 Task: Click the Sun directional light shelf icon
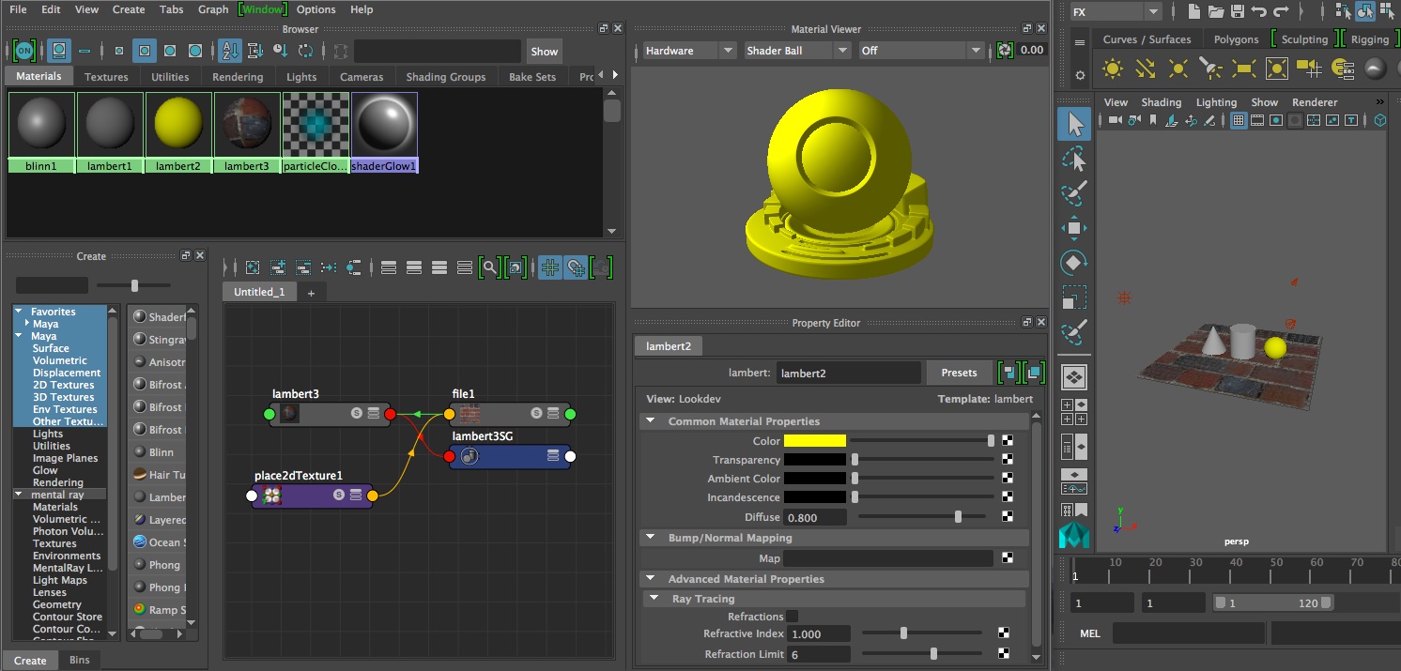(x=1113, y=69)
